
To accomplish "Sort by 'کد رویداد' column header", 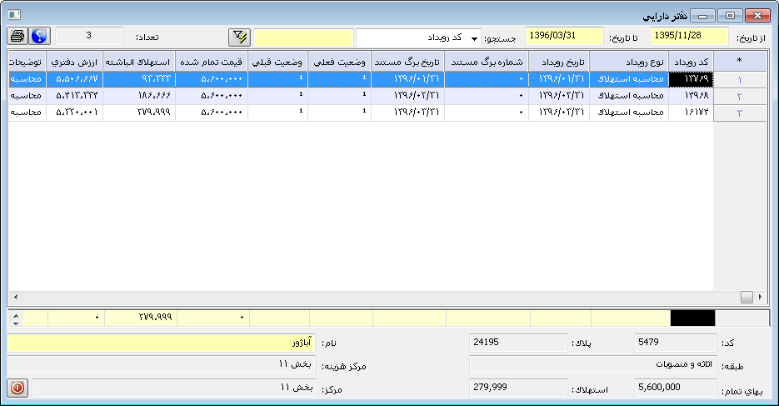I will (x=691, y=63).
